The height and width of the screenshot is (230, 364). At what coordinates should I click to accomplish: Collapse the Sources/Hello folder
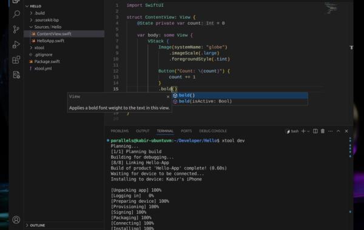click(x=64, y=27)
